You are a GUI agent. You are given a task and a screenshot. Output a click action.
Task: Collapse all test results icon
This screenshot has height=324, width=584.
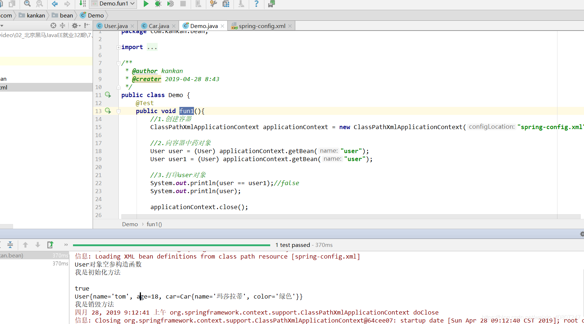tap(10, 245)
